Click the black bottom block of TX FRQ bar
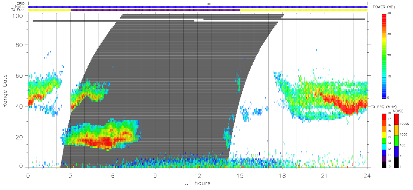Image resolution: width=413 pixels, height=190 pixels. pyautogui.click(x=385, y=164)
